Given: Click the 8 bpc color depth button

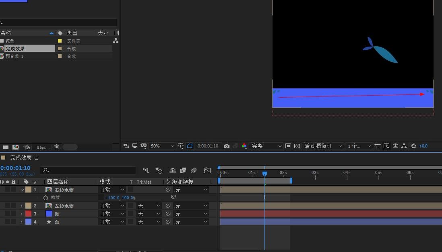Looking at the screenshot, I should pos(41,147).
